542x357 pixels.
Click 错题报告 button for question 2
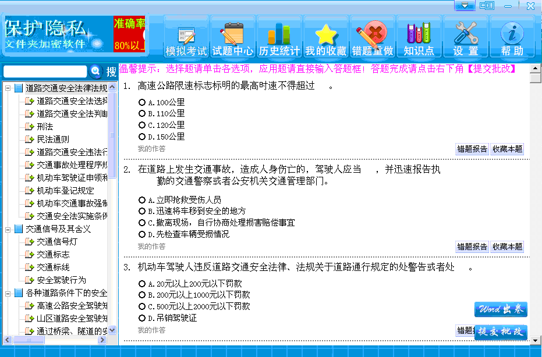pyautogui.click(x=472, y=247)
